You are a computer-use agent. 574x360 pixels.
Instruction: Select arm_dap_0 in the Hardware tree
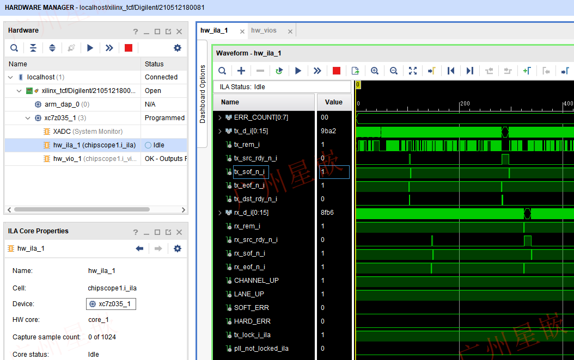(67, 104)
